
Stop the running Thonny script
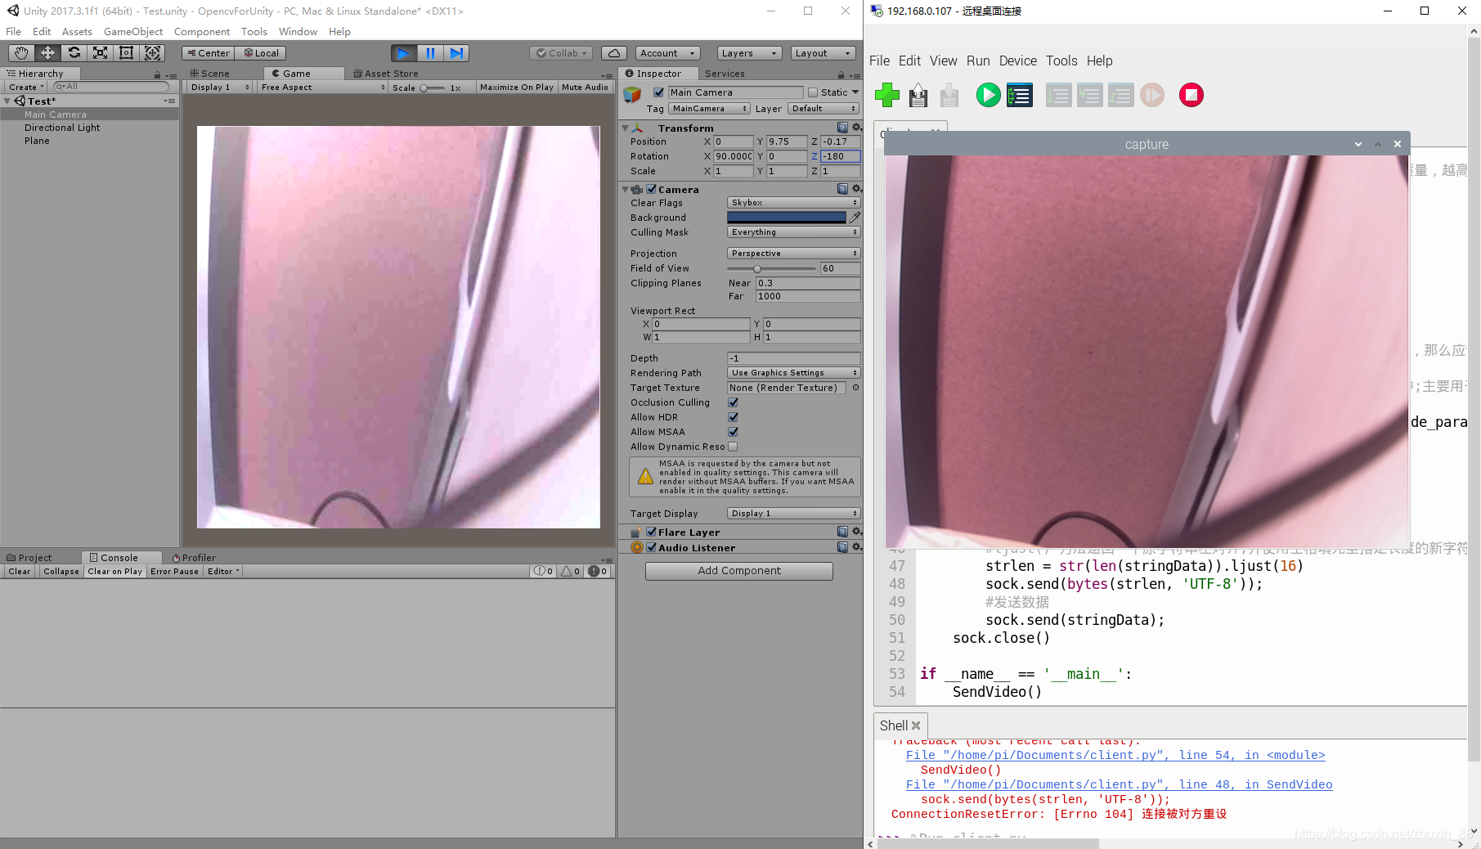tap(1191, 95)
